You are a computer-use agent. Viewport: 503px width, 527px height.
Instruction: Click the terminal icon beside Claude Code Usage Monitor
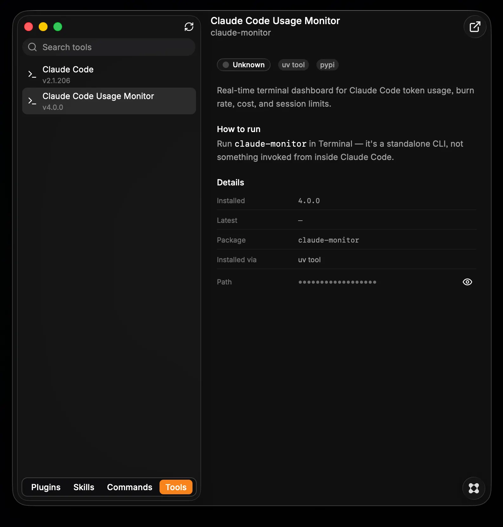(x=32, y=101)
